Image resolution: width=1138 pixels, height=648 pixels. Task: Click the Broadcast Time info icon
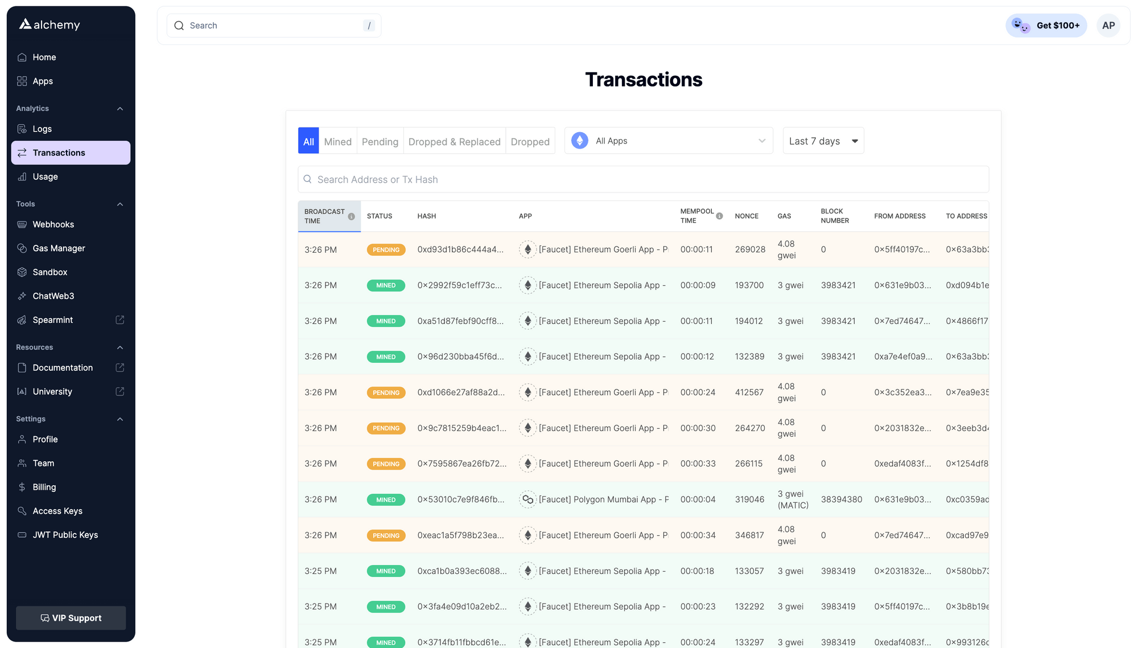pos(351,216)
